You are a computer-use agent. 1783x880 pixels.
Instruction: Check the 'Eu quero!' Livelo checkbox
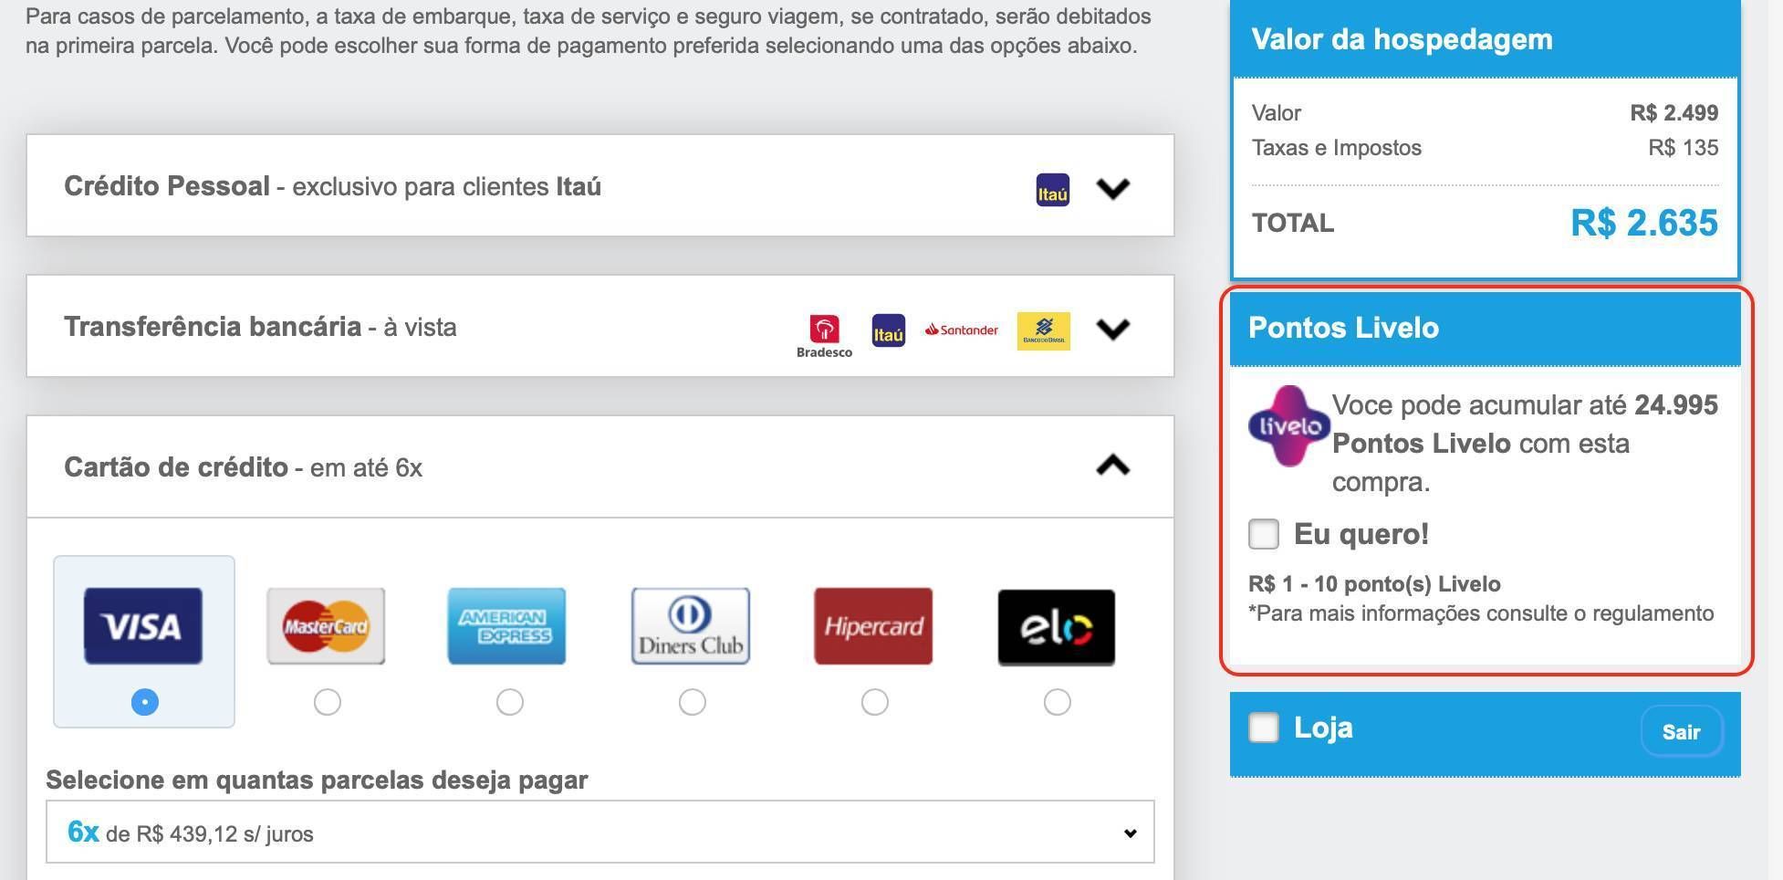[x=1264, y=534]
